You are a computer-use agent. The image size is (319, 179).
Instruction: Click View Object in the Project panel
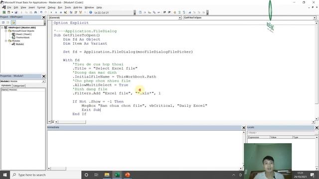click(8, 22)
